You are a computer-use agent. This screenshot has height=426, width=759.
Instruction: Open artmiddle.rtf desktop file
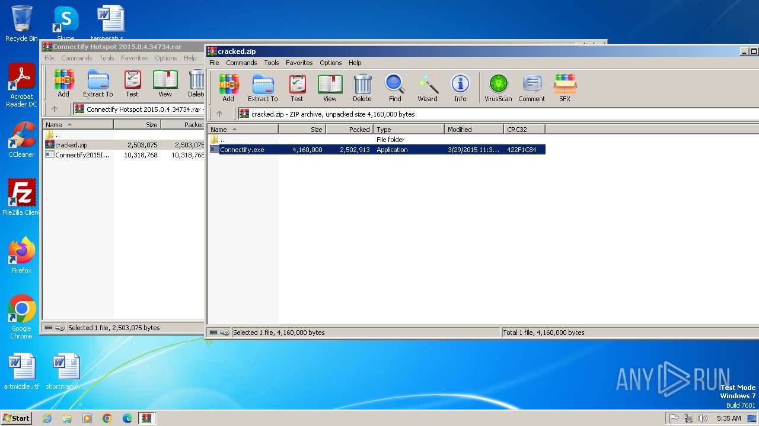21,372
